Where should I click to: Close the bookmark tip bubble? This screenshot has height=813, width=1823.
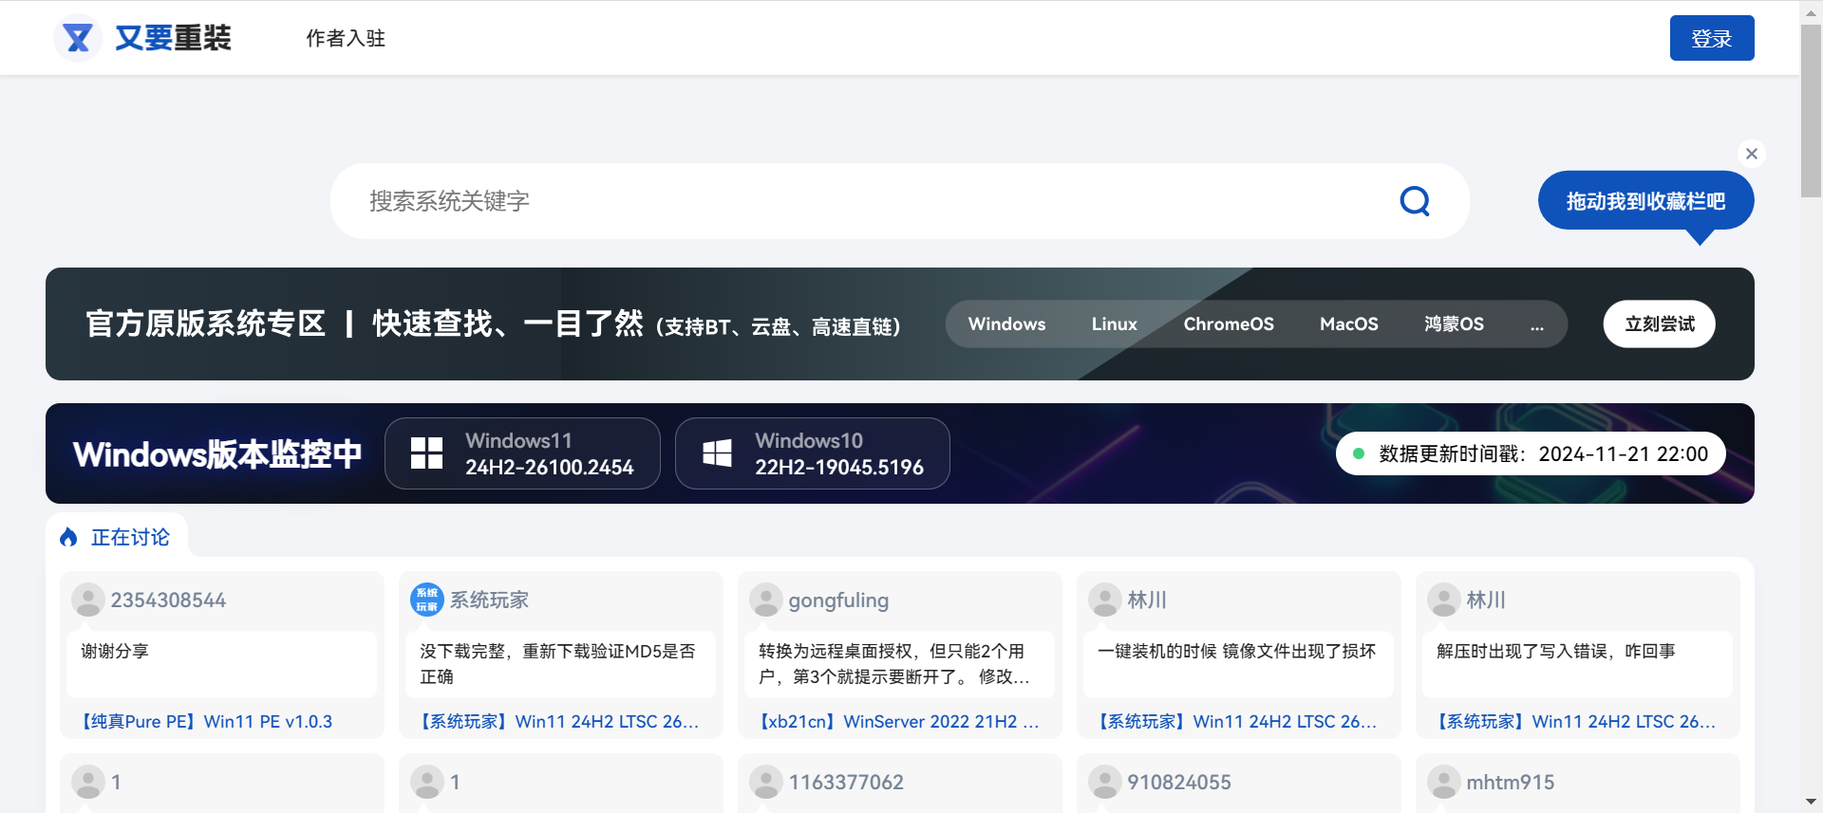[x=1752, y=154]
